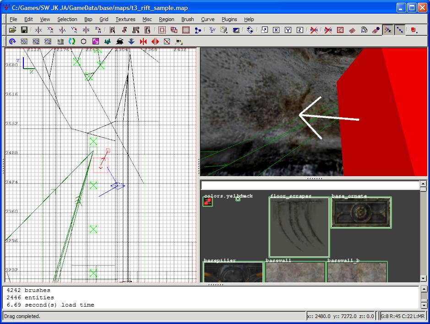Toggle Show Patches as Wireframe
430x324 pixels.
pos(352,30)
